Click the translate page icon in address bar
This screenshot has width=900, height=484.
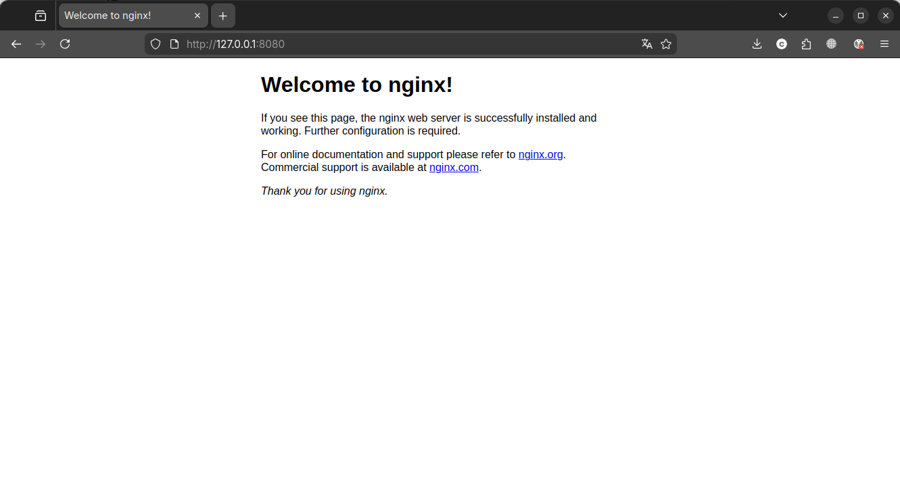pyautogui.click(x=646, y=44)
